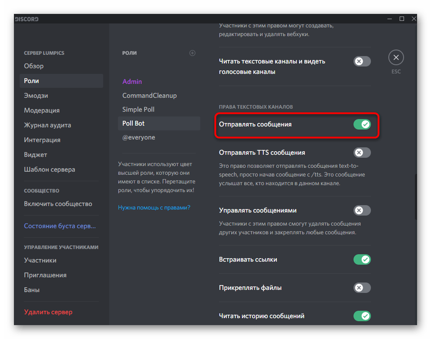Open the Интеграция settings section
This screenshot has height=339, width=431.
click(61, 140)
